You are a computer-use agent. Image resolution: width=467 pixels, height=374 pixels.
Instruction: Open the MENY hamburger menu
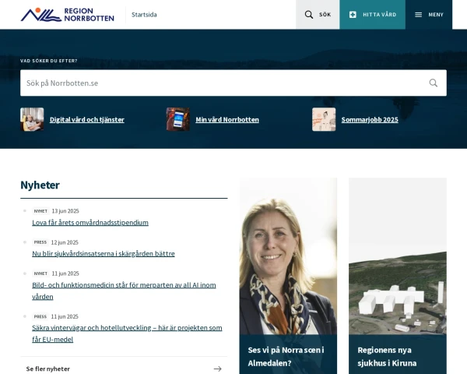point(429,15)
